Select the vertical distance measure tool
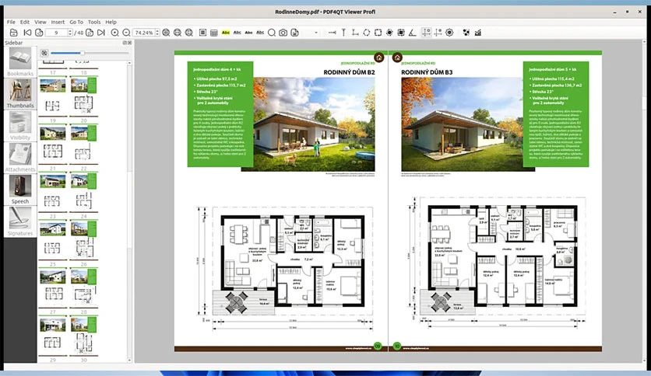This screenshot has height=376, width=651. click(x=343, y=33)
